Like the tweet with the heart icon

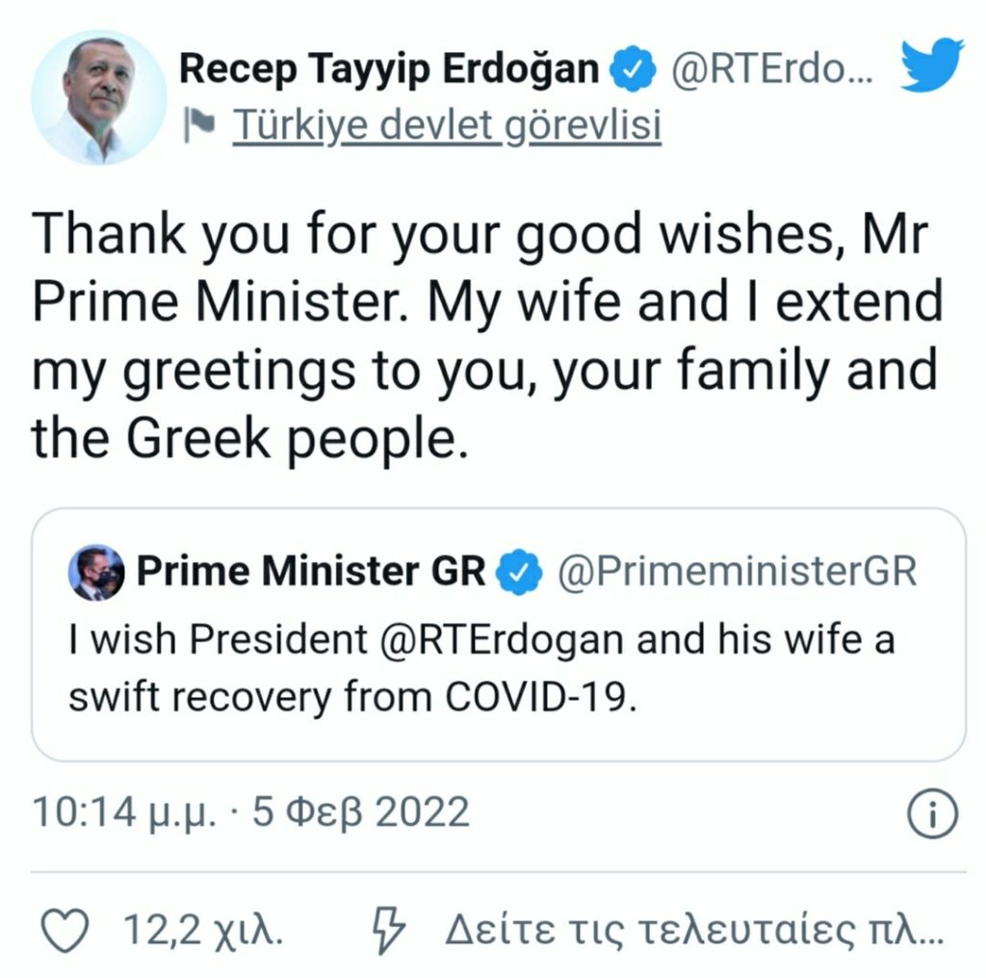click(x=67, y=930)
